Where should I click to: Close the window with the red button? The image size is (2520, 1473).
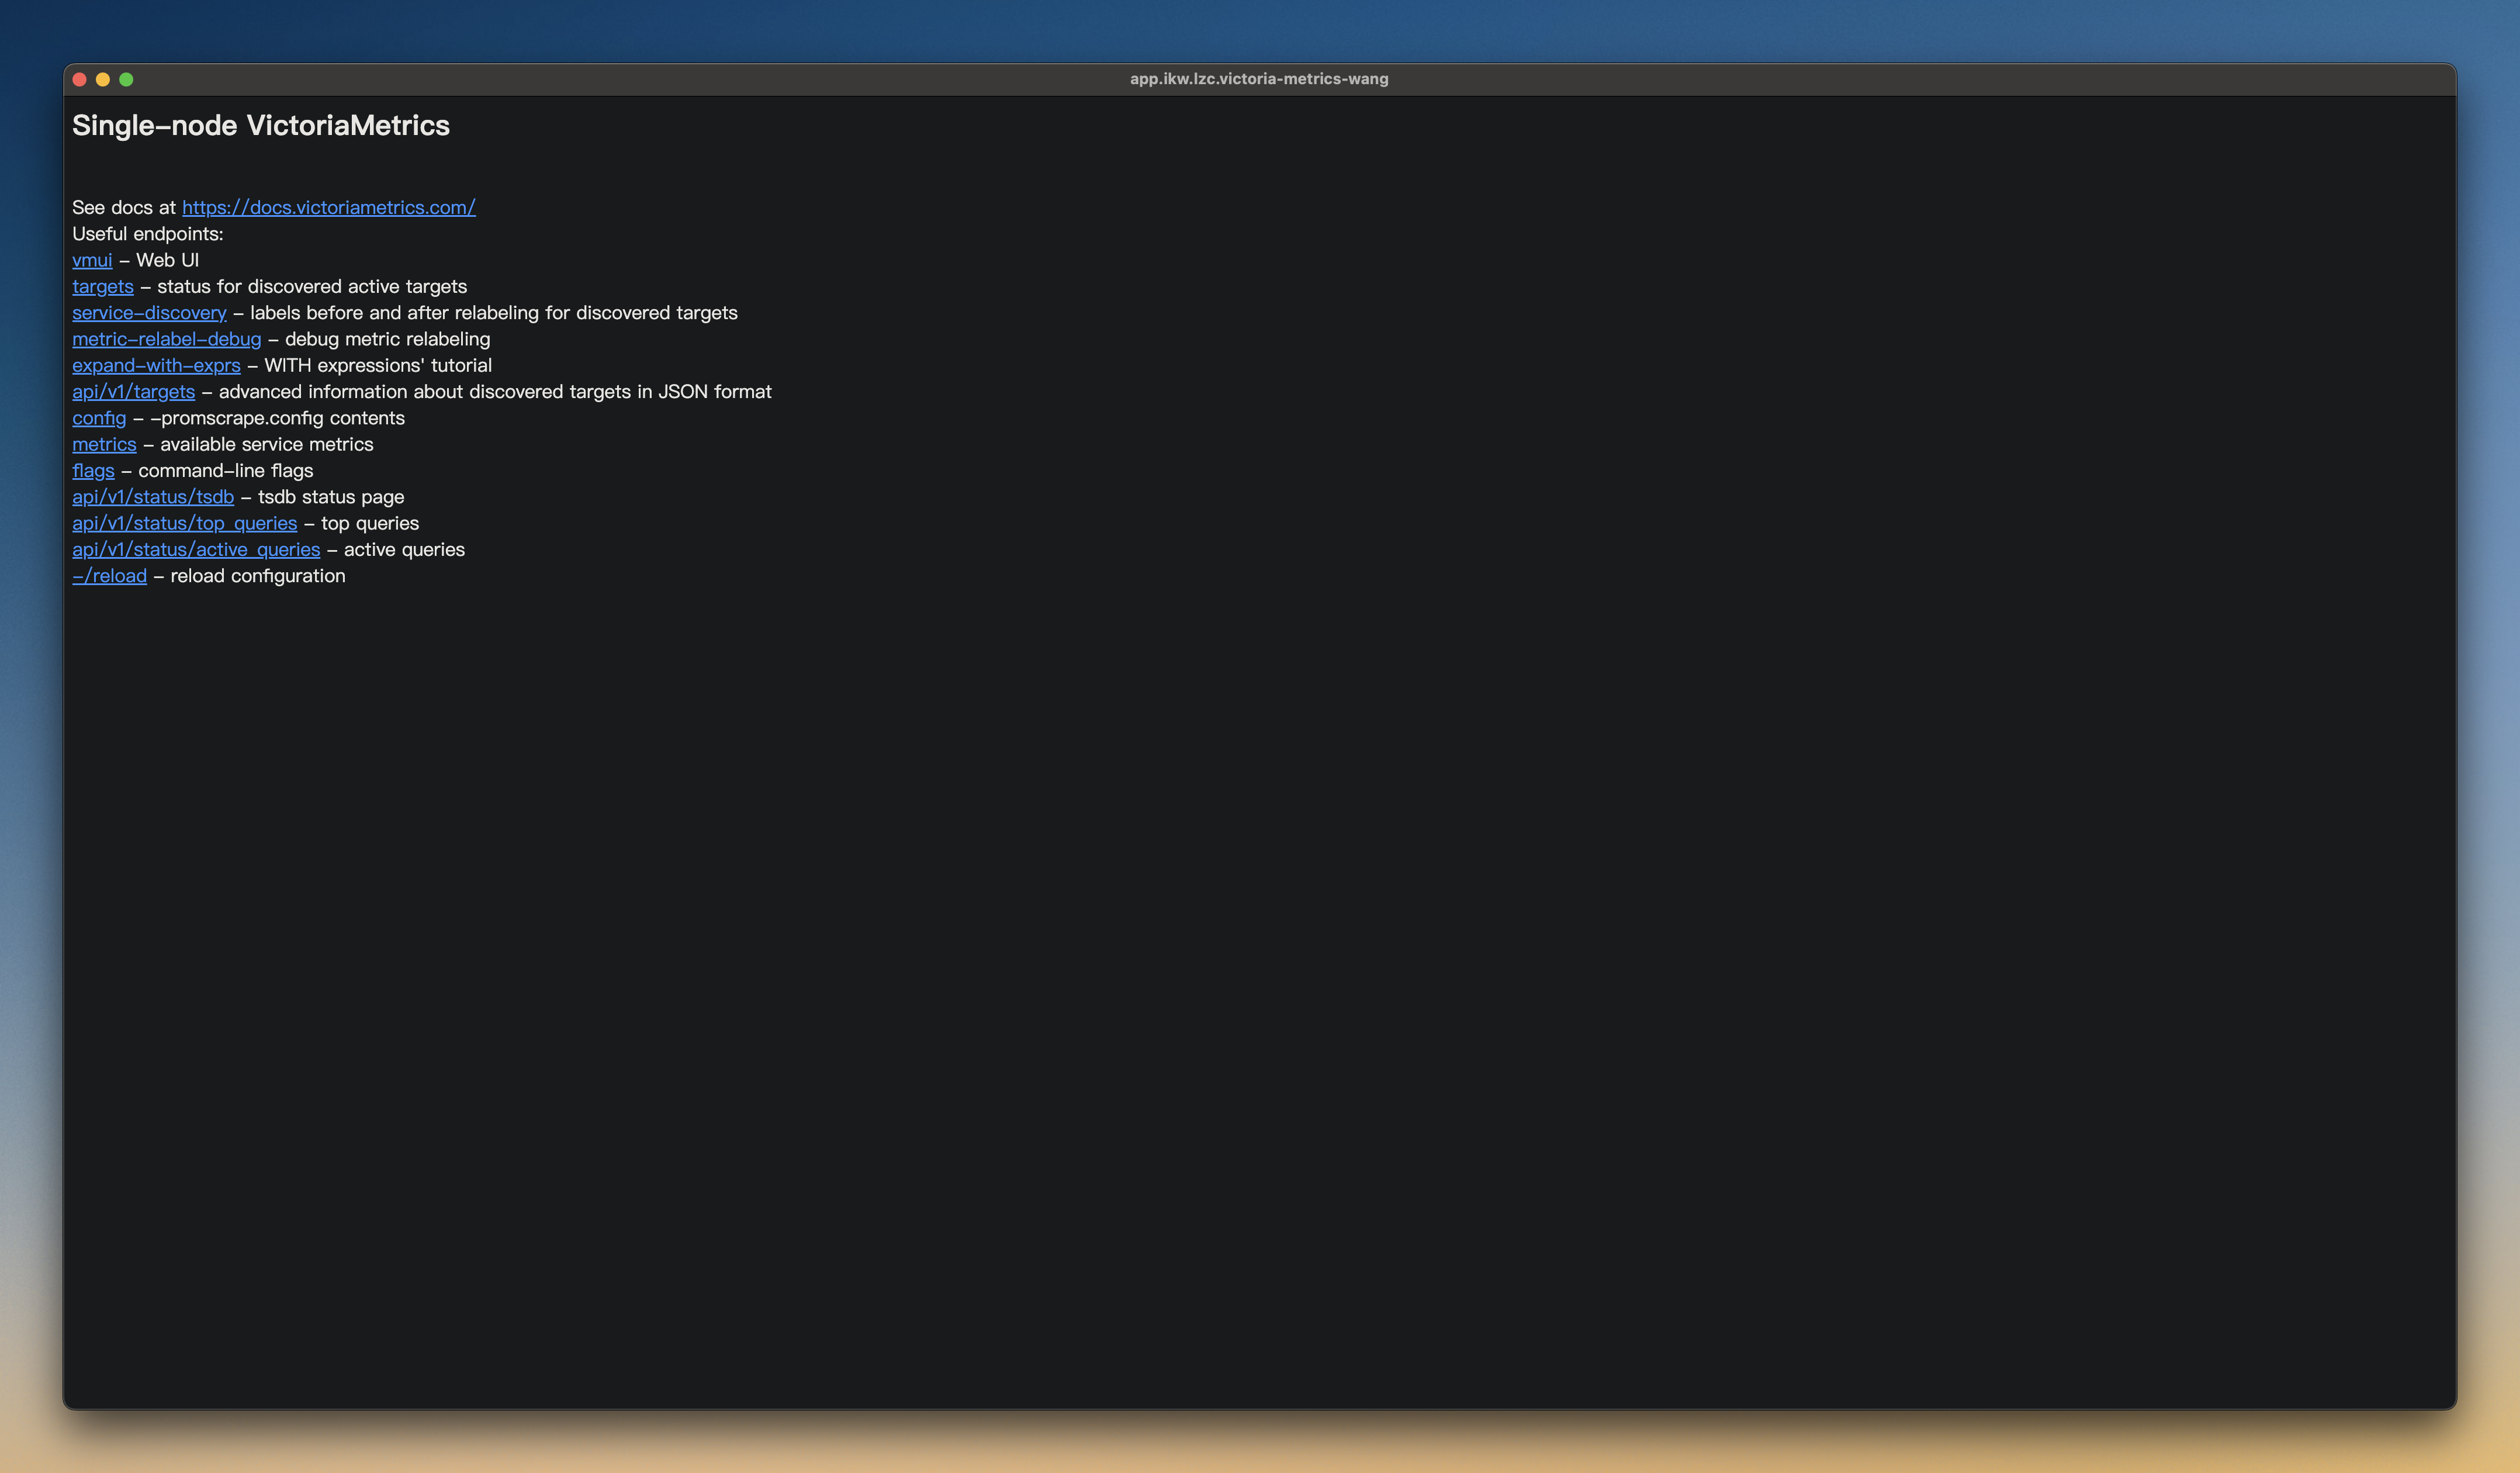tap(80, 79)
